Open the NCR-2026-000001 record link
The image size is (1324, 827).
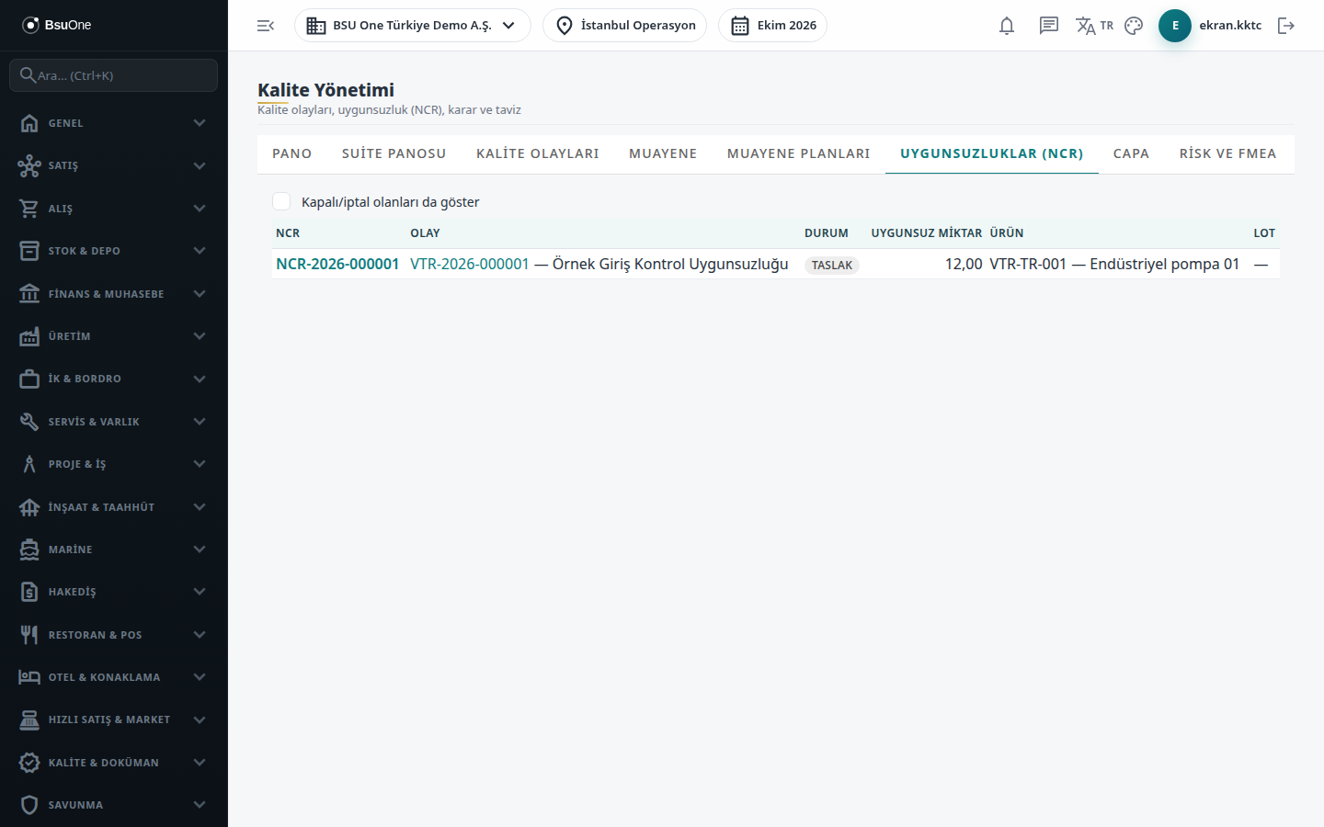pos(337,264)
